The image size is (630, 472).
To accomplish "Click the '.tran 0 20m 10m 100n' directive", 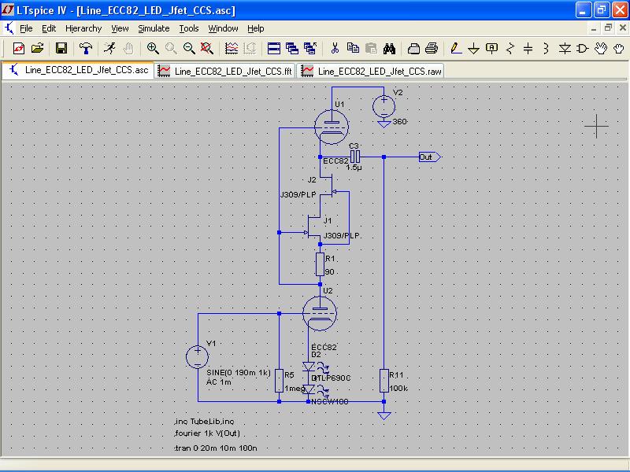I will point(216,448).
